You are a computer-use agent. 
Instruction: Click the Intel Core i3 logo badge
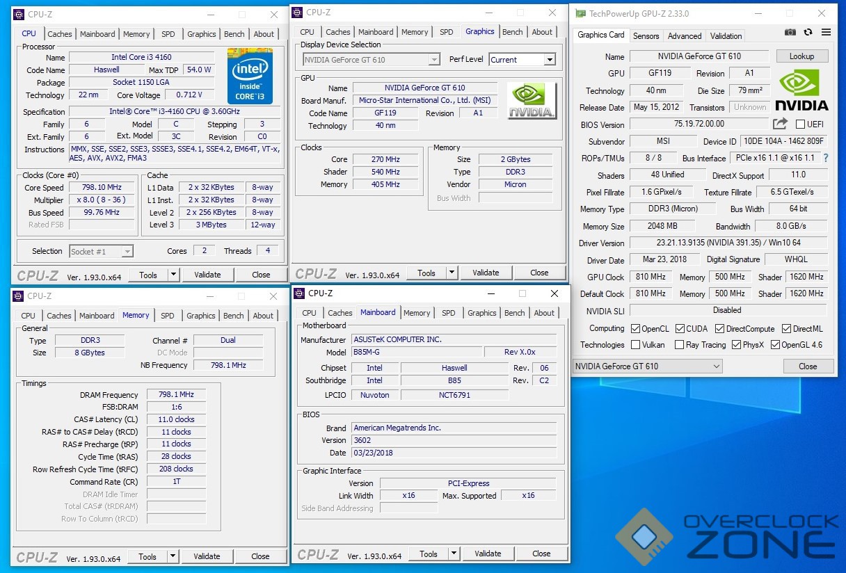click(x=250, y=76)
